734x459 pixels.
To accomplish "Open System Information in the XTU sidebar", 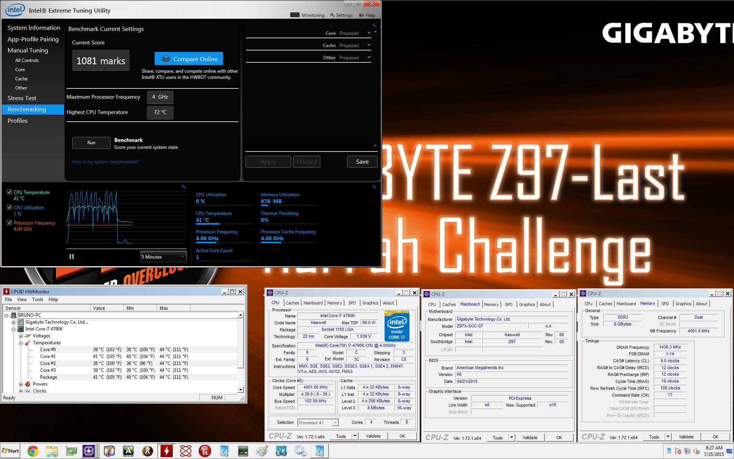I will pyautogui.click(x=34, y=28).
